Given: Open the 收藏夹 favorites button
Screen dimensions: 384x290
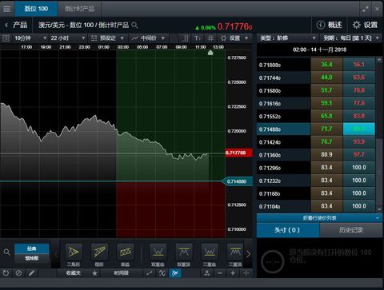Looking at the screenshot, I should tap(74, 273).
